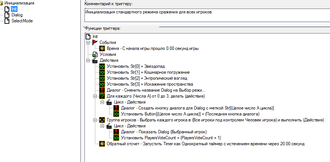This screenshot has height=162, width=330.
Task: Click the clock icon of Обратный отсчет action
Action: pyautogui.click(x=102, y=144)
